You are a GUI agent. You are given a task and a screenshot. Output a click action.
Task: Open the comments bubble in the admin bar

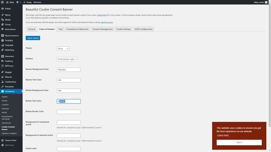click(17, 2)
